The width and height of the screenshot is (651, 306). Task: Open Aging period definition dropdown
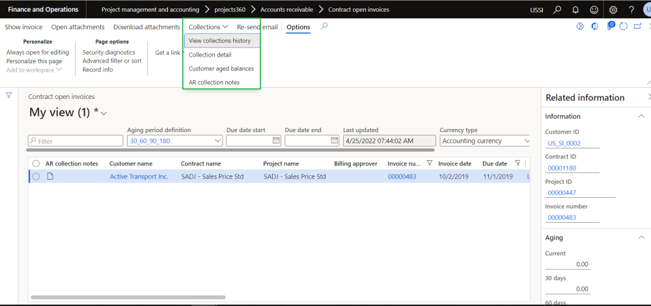coord(218,141)
